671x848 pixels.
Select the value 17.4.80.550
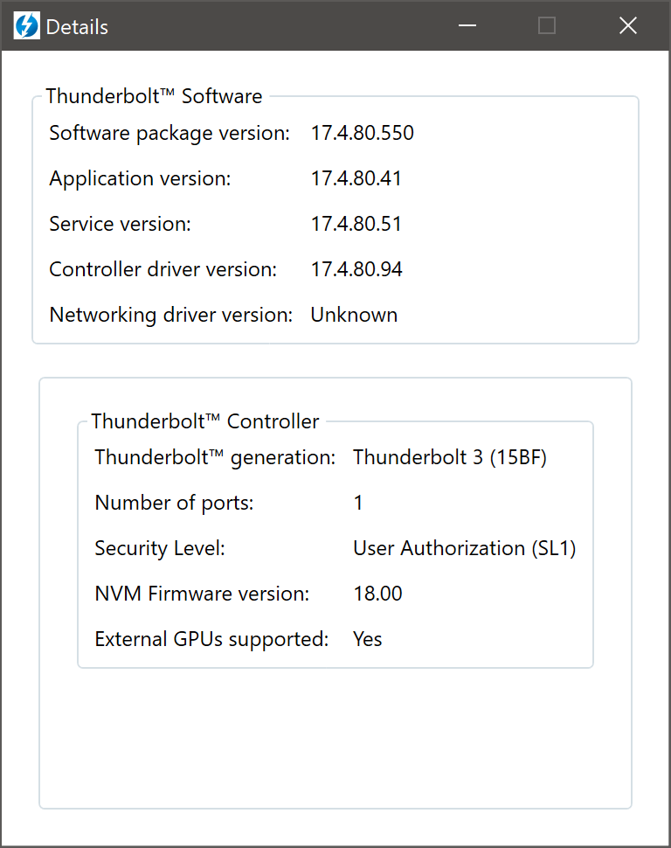click(x=363, y=133)
